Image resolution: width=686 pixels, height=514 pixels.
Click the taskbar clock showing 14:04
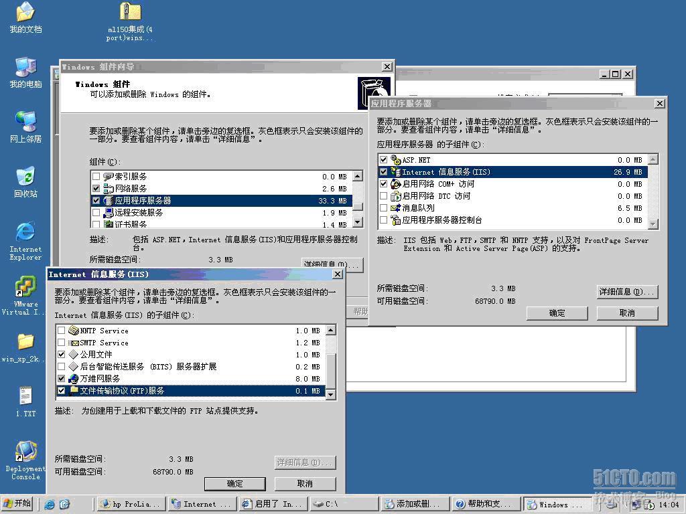pyautogui.click(x=669, y=505)
